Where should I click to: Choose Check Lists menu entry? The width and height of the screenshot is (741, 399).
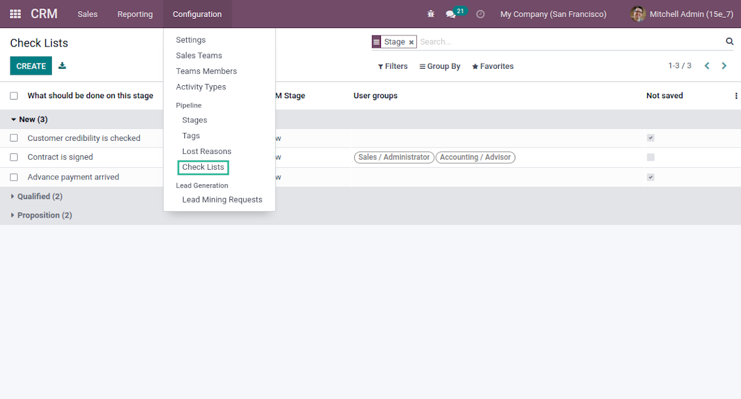[x=203, y=167]
